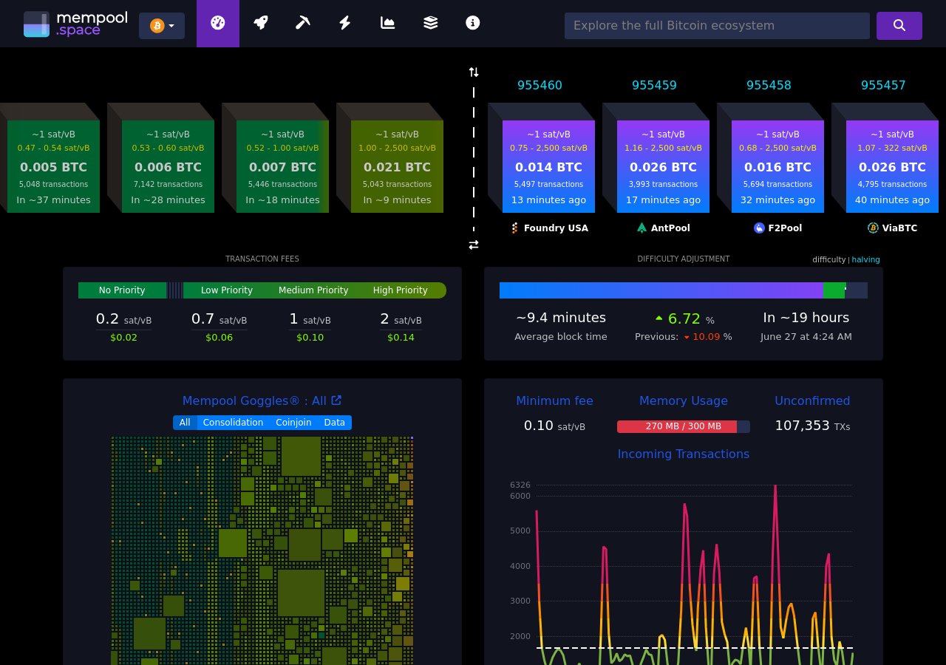Click the Foundry USA pool logo icon
946x665 pixels.
515,228
